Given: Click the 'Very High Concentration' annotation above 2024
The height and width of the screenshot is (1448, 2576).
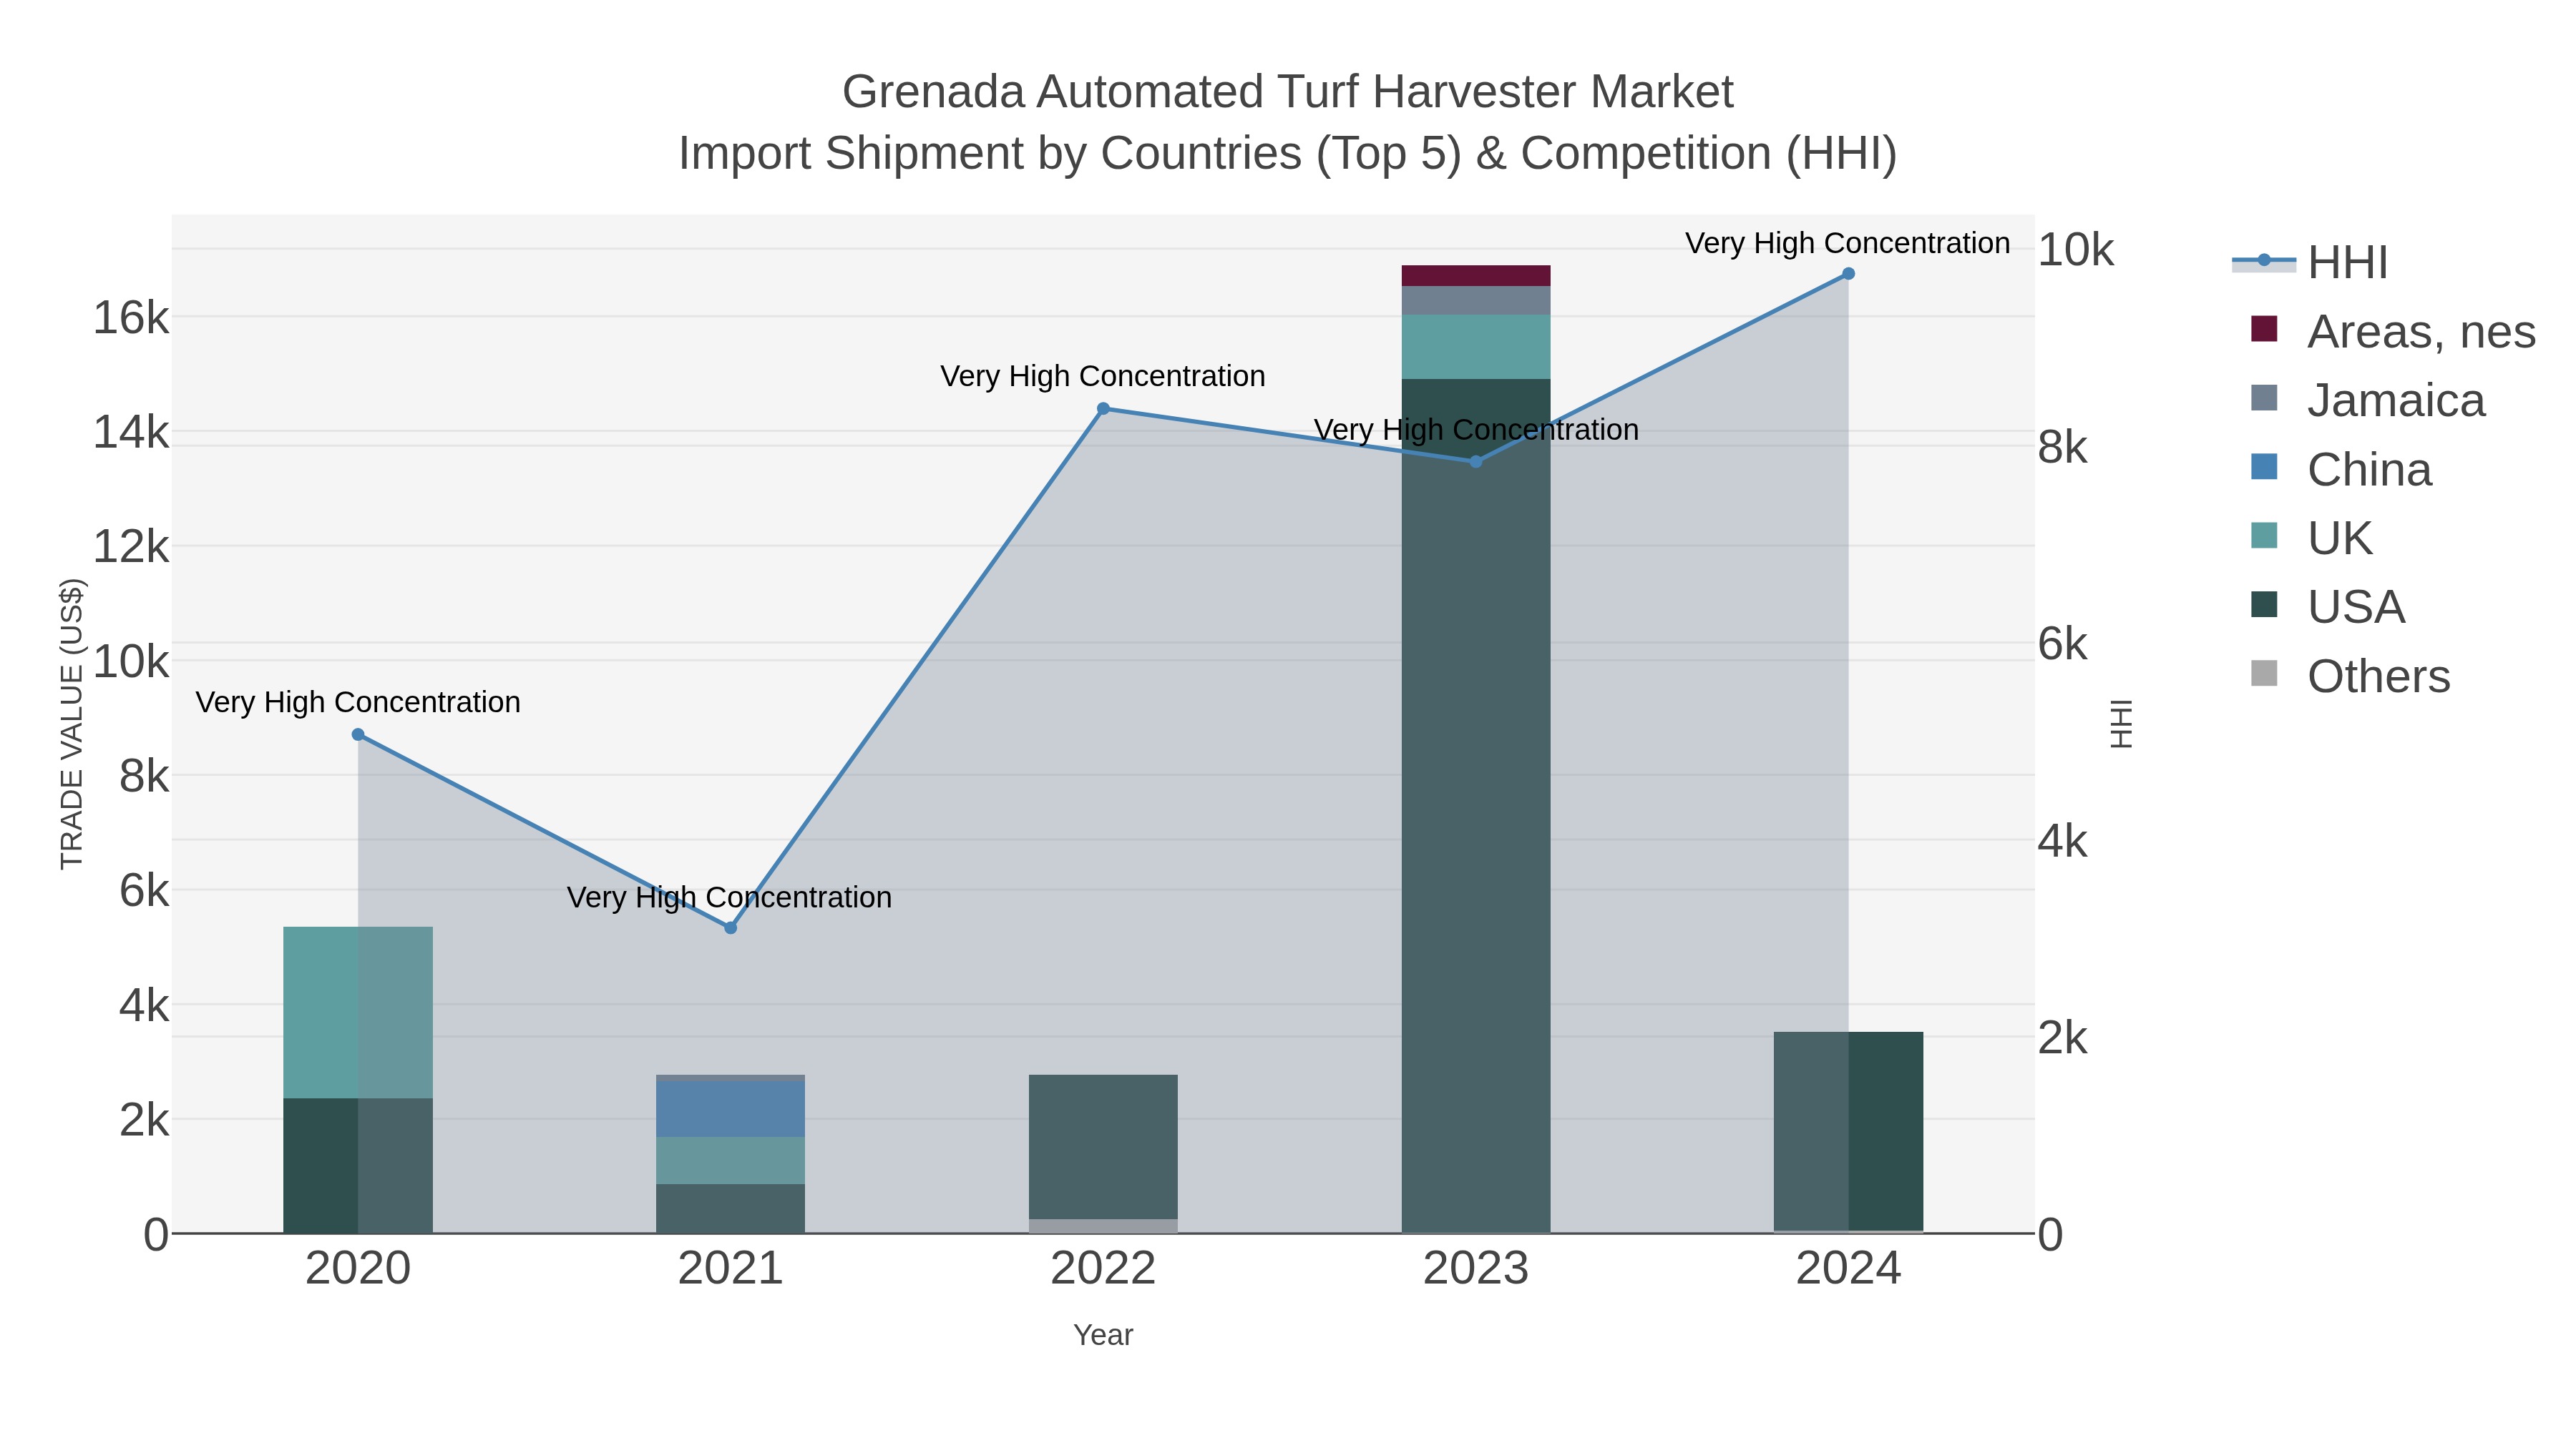Looking at the screenshot, I should click(1847, 243).
